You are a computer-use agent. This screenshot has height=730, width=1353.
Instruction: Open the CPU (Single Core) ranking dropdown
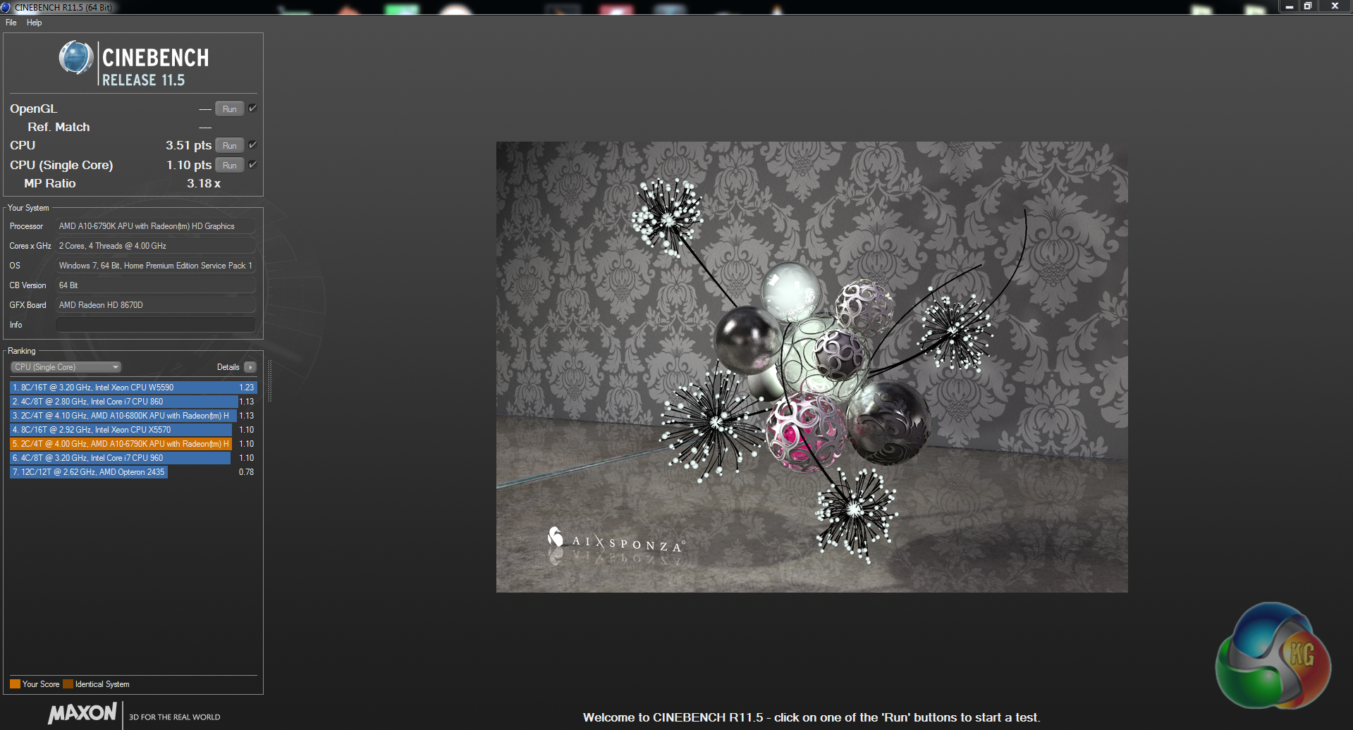pos(66,367)
